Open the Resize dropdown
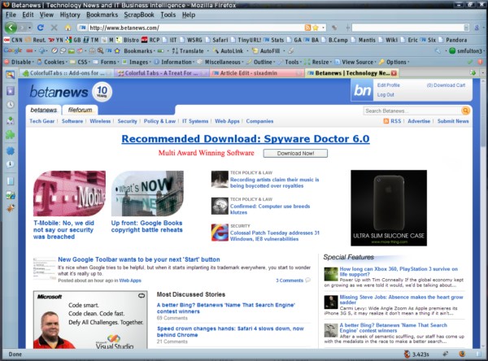This screenshot has width=488, height=361. coord(318,62)
